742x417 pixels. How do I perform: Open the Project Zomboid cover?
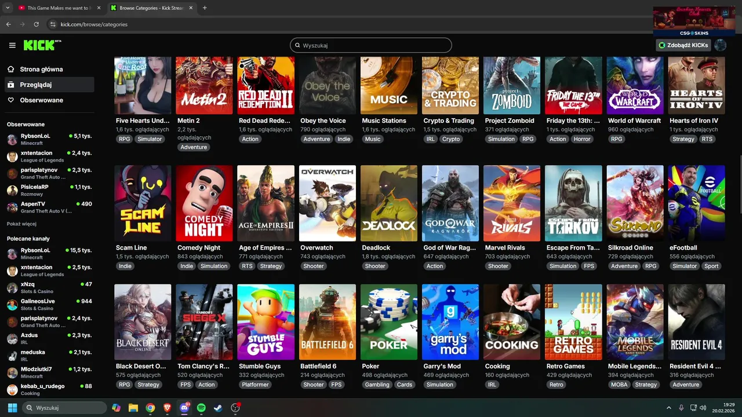pyautogui.click(x=512, y=85)
